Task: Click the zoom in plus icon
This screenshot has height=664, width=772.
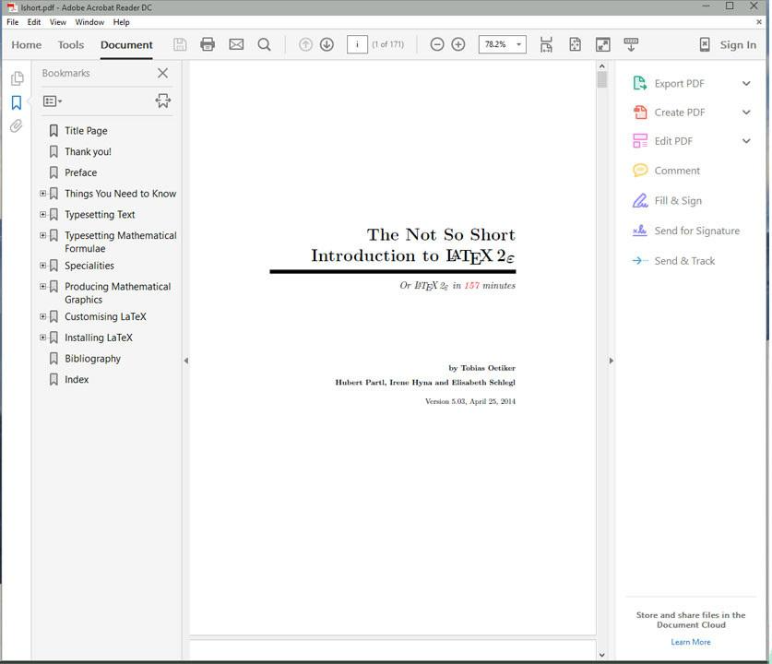Action: tap(458, 44)
